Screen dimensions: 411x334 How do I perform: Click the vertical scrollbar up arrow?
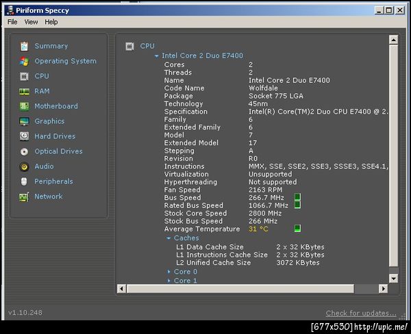(x=393, y=40)
